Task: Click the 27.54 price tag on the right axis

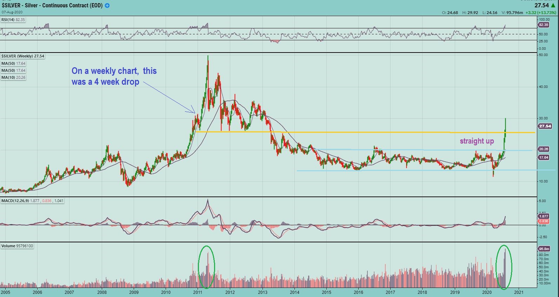Action: [x=545, y=126]
